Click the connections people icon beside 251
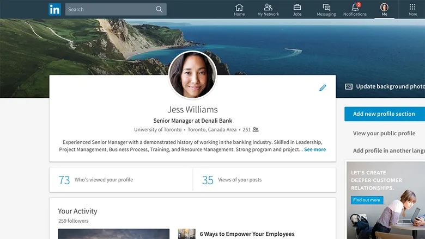The image size is (425, 239). [x=256, y=129]
